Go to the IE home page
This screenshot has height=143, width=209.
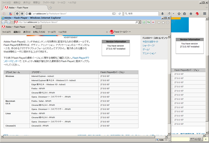(159, 23)
